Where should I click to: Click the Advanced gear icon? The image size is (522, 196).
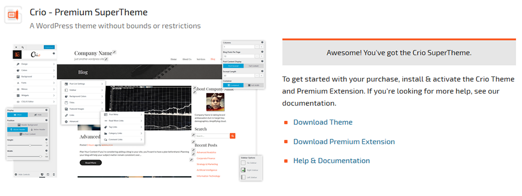coord(66,121)
